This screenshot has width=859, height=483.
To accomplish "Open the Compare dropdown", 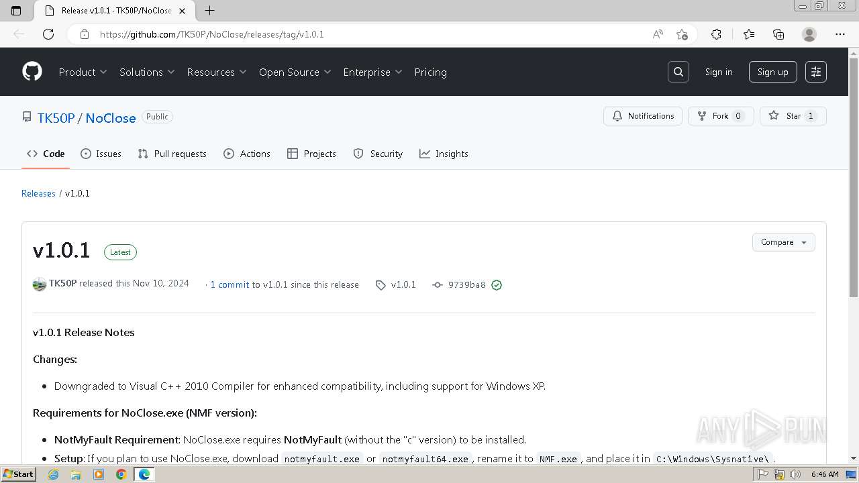I will coord(783,242).
